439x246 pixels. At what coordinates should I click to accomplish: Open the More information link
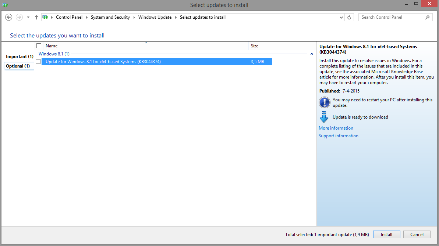[336, 128]
